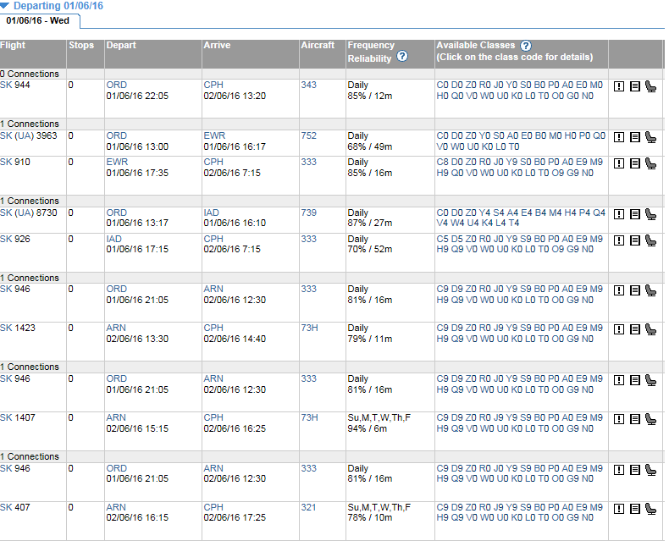Open the details list icon for SK (UA) 8730
669x552 pixels.
point(634,214)
